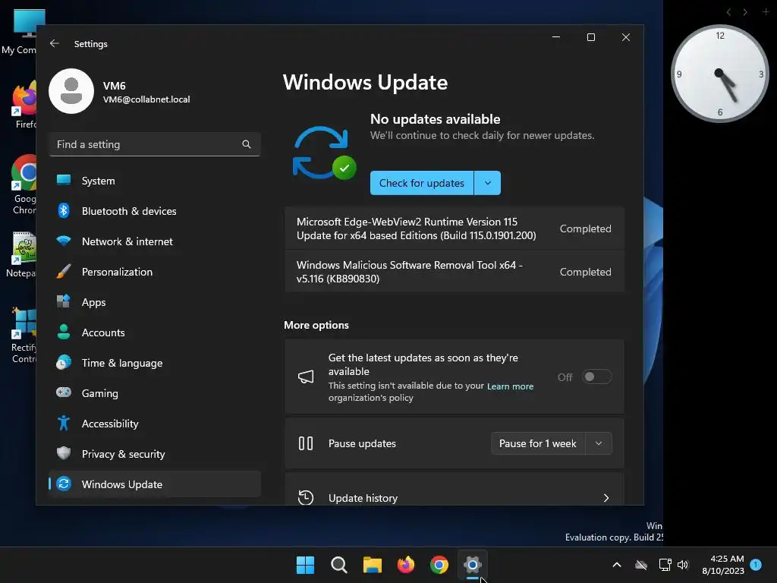
Task: Expand the Check for updates dropdown arrow
Action: 488,183
